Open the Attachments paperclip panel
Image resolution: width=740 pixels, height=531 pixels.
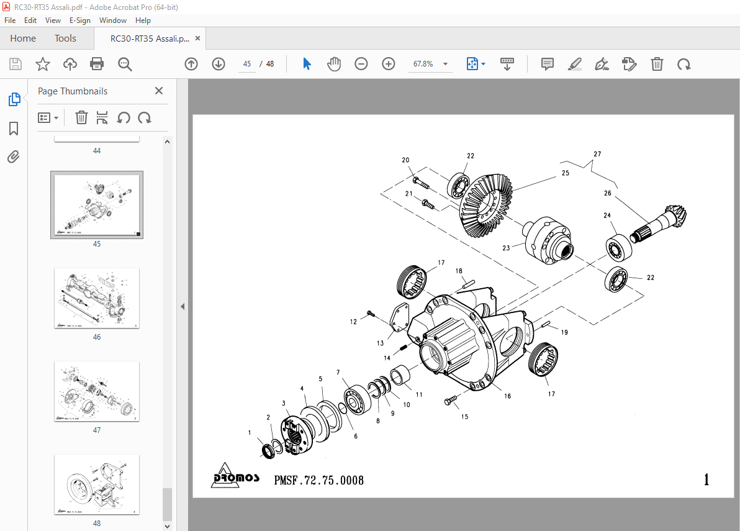pyautogui.click(x=14, y=157)
